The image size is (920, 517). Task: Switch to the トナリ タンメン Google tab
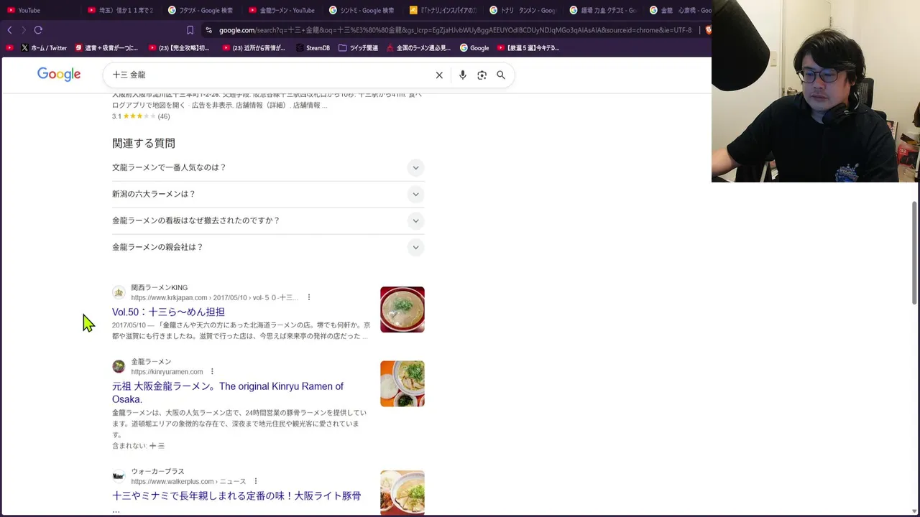tap(522, 10)
